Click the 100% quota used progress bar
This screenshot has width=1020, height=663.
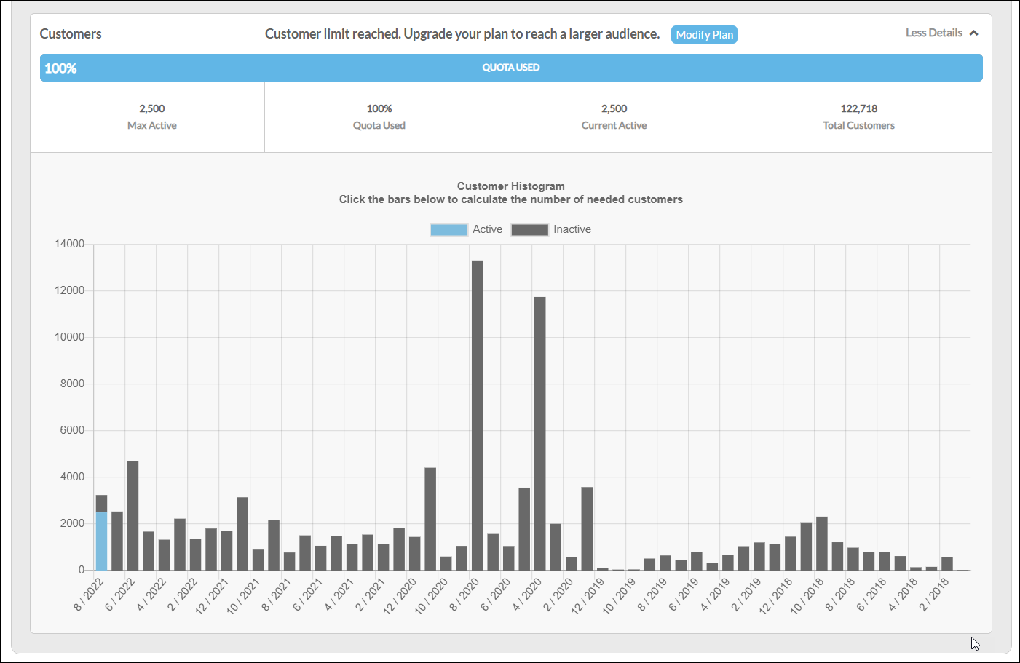(x=511, y=68)
